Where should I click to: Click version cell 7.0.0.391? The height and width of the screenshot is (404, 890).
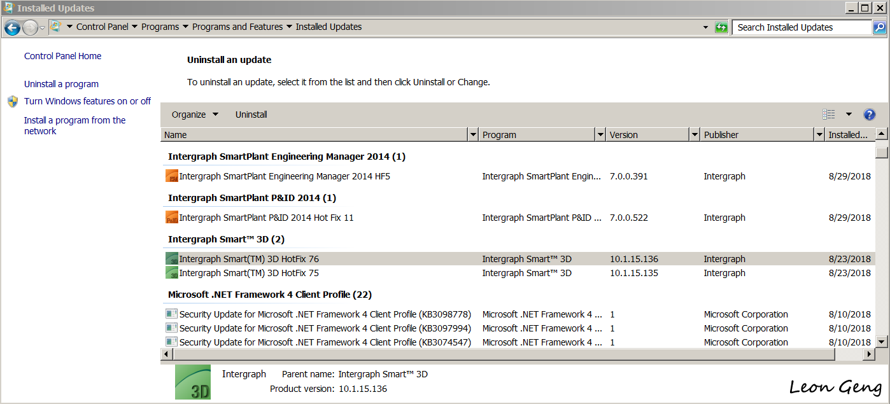[629, 176]
